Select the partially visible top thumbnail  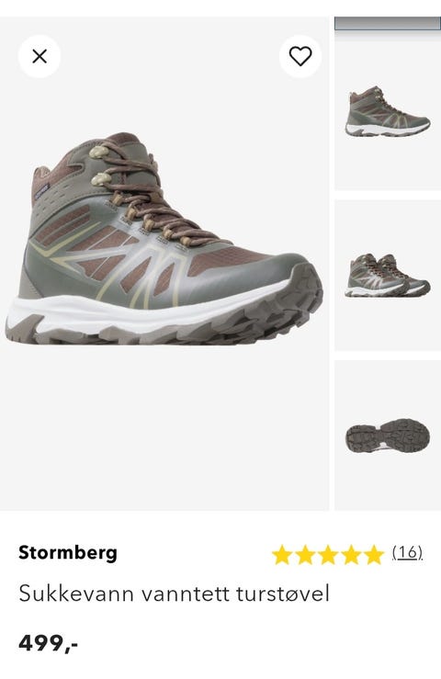click(x=388, y=23)
